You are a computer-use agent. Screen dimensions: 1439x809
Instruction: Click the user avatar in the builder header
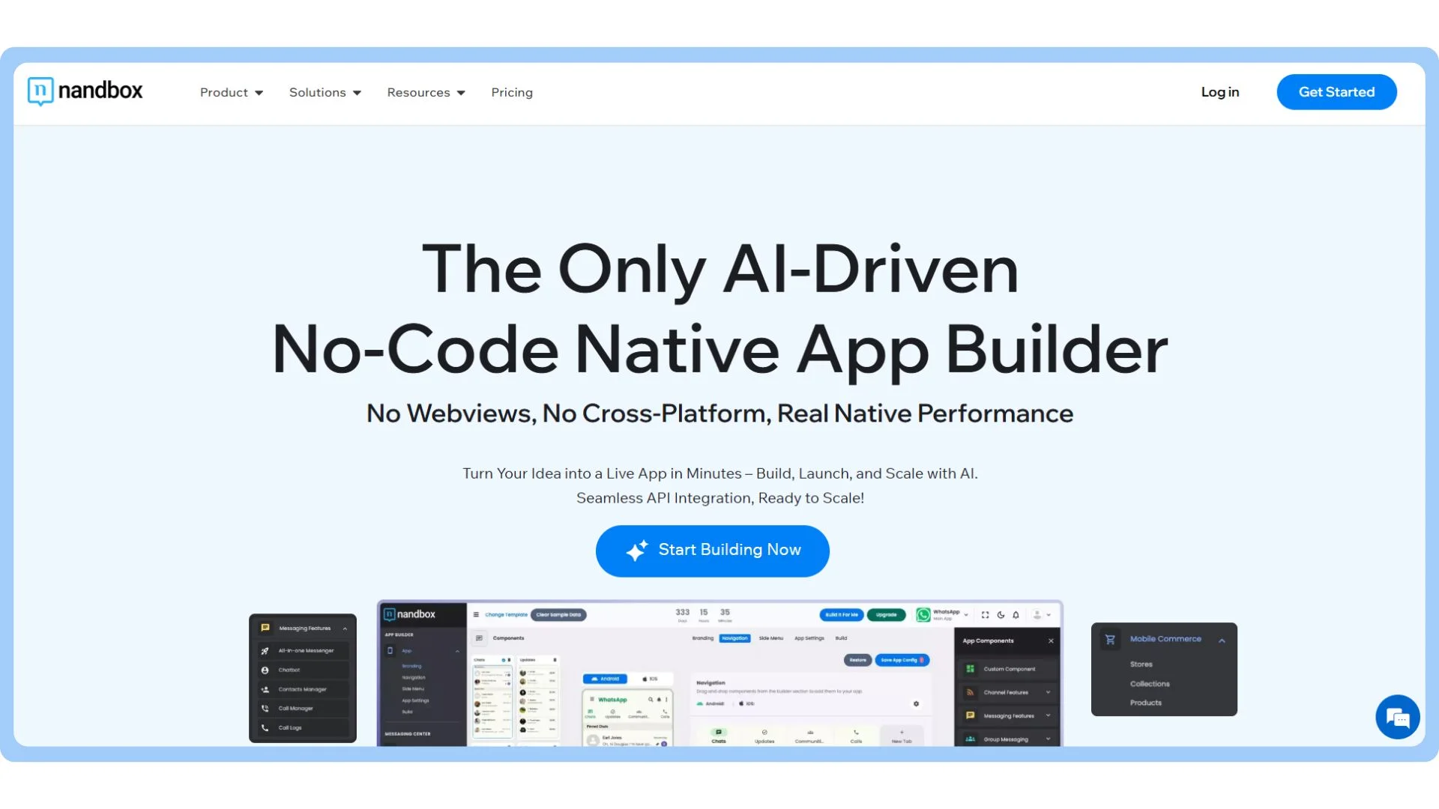pyautogui.click(x=1037, y=614)
